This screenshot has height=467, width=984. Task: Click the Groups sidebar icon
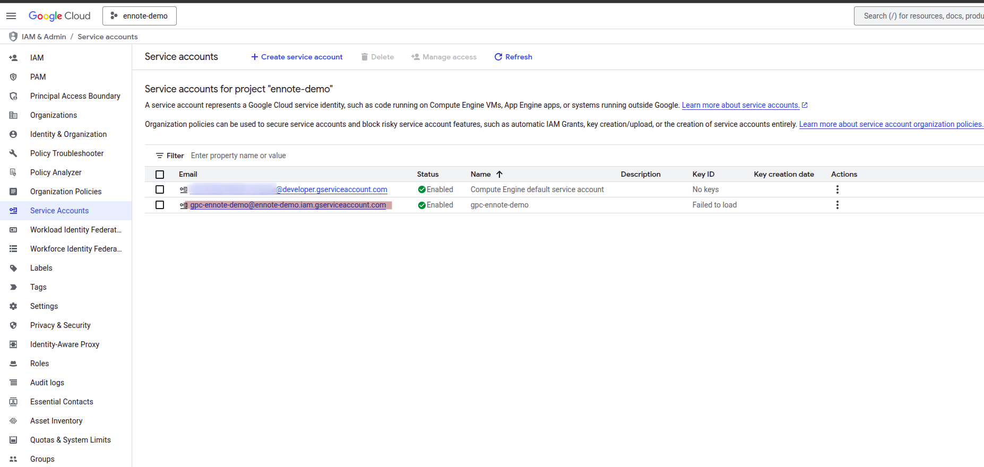pyautogui.click(x=13, y=459)
